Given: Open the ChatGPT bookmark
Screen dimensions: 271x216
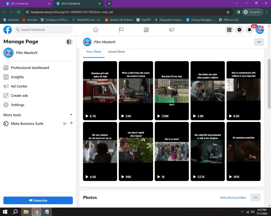Looking at the screenshot, I should [144, 20].
